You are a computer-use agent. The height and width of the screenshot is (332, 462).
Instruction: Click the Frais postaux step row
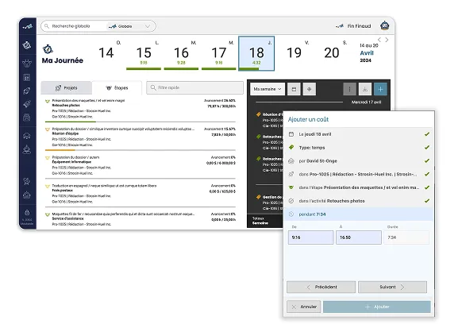click(141, 194)
